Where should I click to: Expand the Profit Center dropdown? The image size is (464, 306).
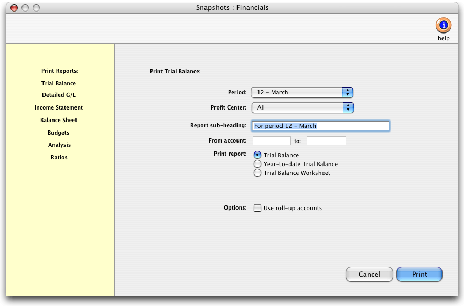point(302,107)
